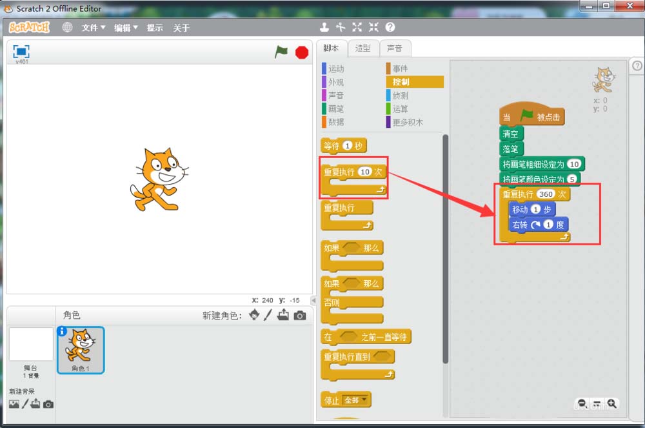Viewport: 645px width, 428px height.
Task: Click the 右转 degrees value field
Action: point(548,225)
